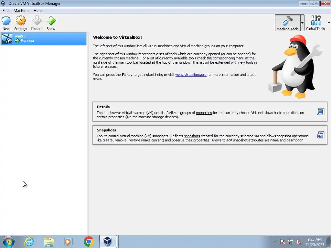
Task: Close the VirtualBox Manager window
Action: tap(325, 3)
